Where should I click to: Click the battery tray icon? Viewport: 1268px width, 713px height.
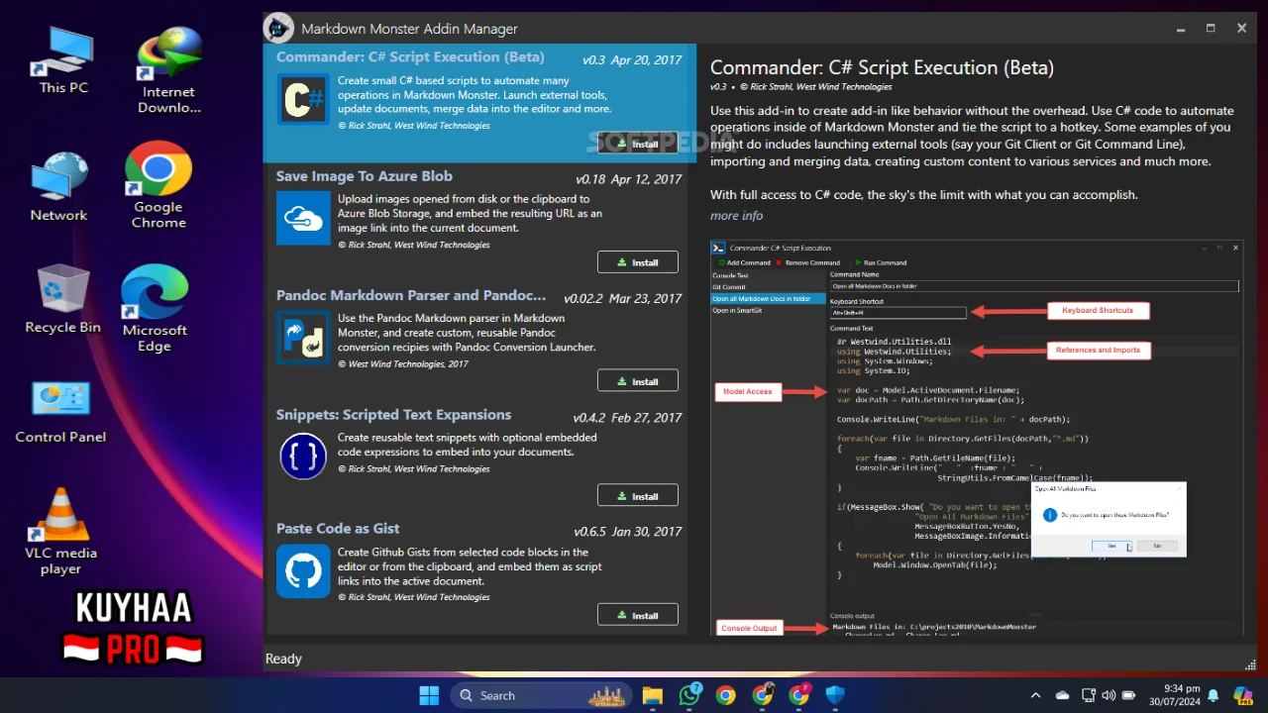[1129, 695]
